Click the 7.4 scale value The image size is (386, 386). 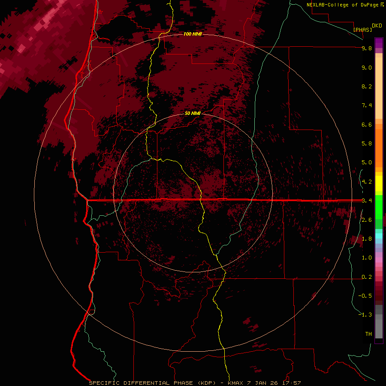[x=367, y=106]
